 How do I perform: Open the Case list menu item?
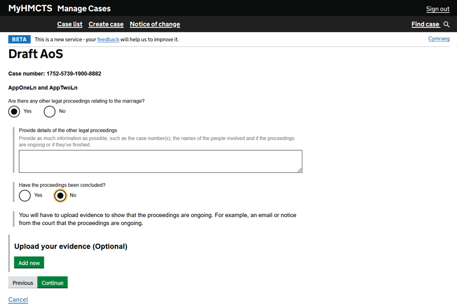[x=70, y=24]
